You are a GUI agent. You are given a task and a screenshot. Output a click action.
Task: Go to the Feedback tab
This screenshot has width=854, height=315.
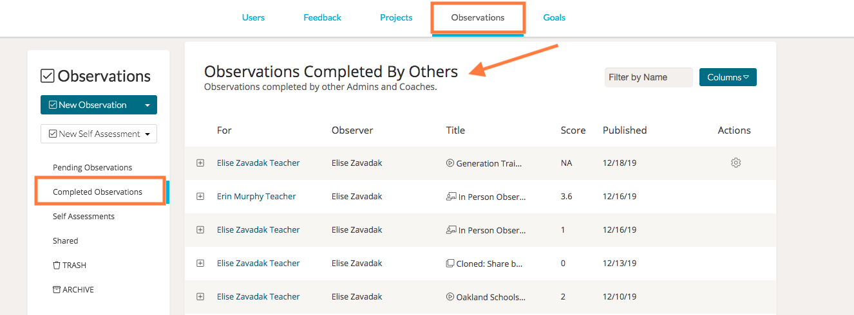coord(322,17)
